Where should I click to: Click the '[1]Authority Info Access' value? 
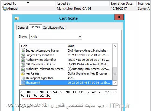tap(88, 69)
